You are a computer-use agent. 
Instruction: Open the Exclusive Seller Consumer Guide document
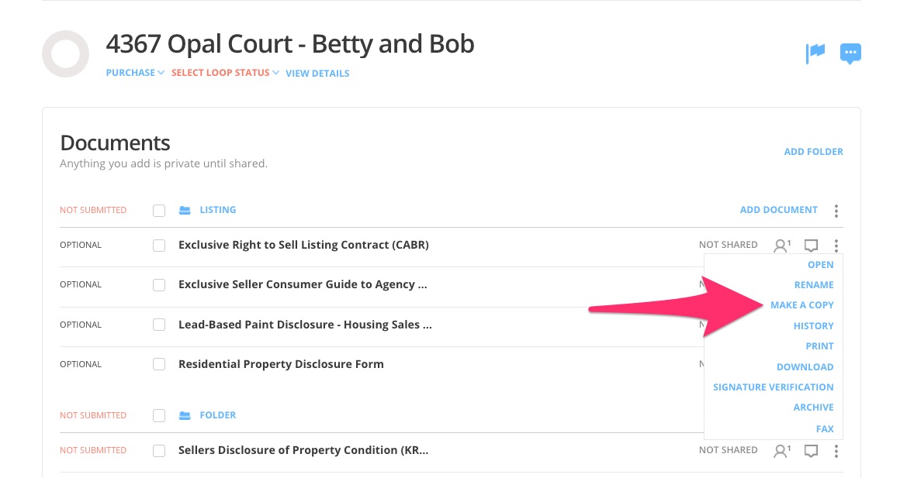point(303,285)
